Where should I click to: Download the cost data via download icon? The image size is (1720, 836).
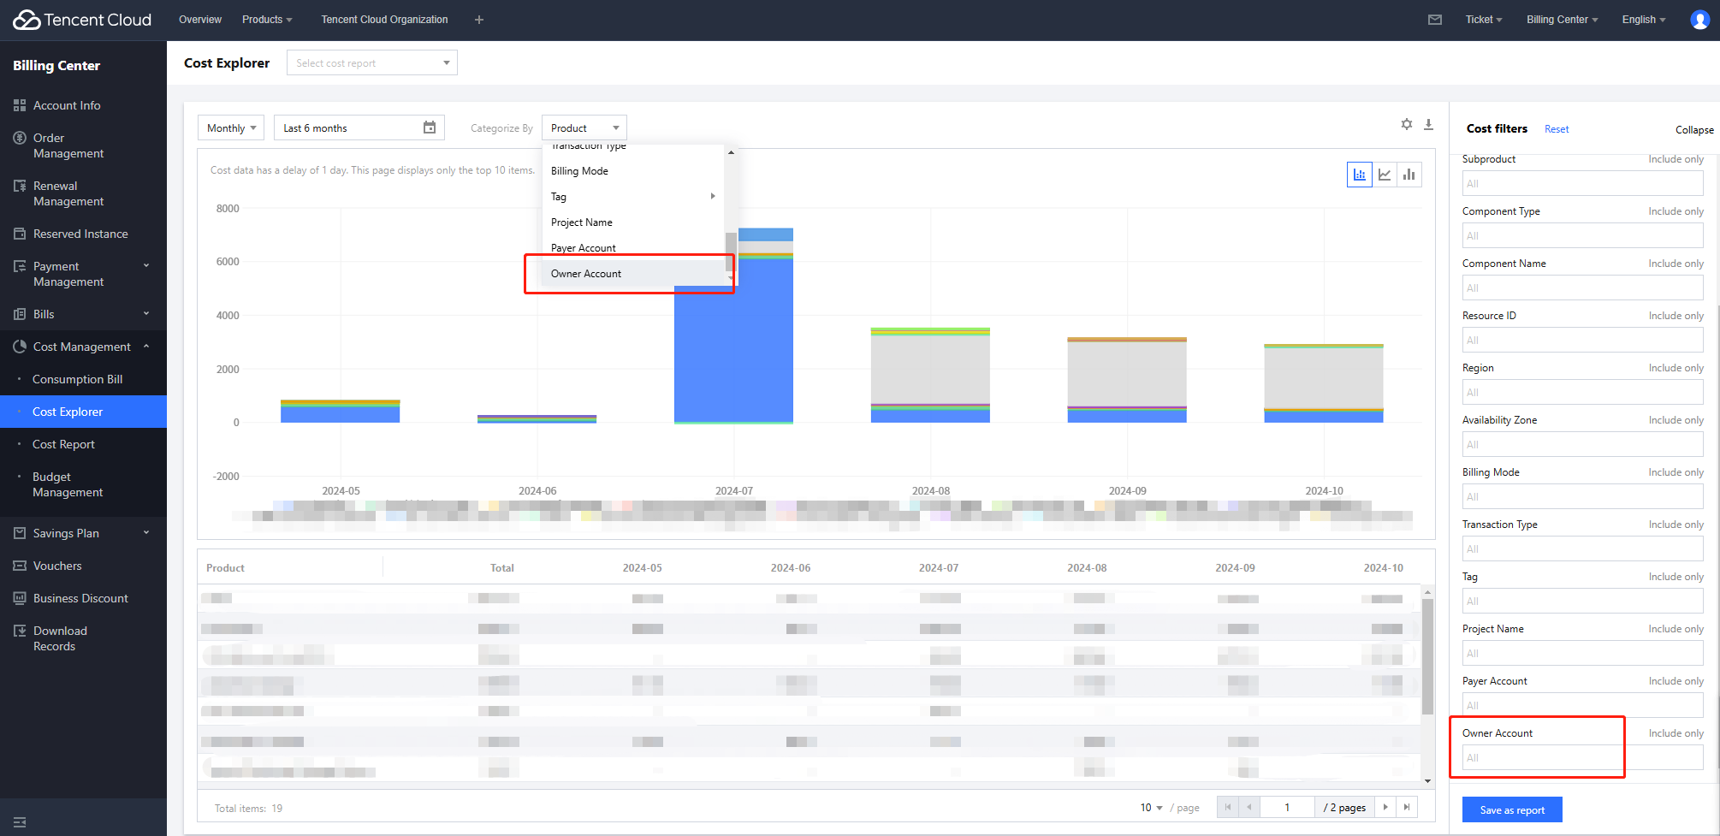point(1428,124)
